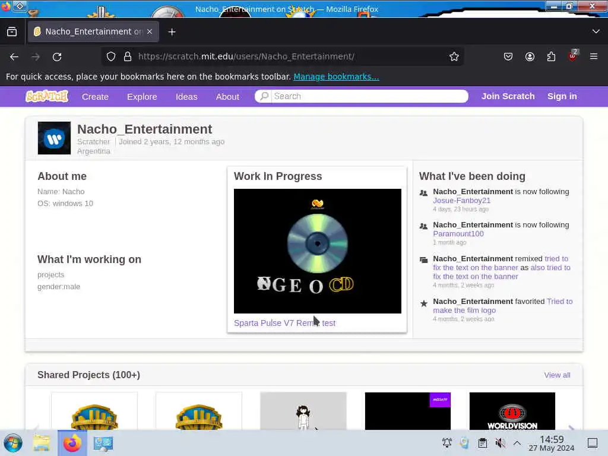The width and height of the screenshot is (608, 456).
Task: Open Pocket save icon in toolbar
Action: (x=508, y=56)
